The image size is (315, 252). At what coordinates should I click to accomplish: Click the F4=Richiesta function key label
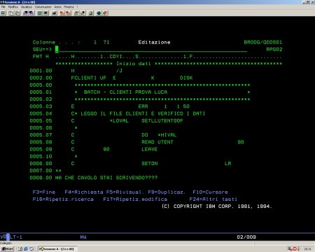(84, 192)
